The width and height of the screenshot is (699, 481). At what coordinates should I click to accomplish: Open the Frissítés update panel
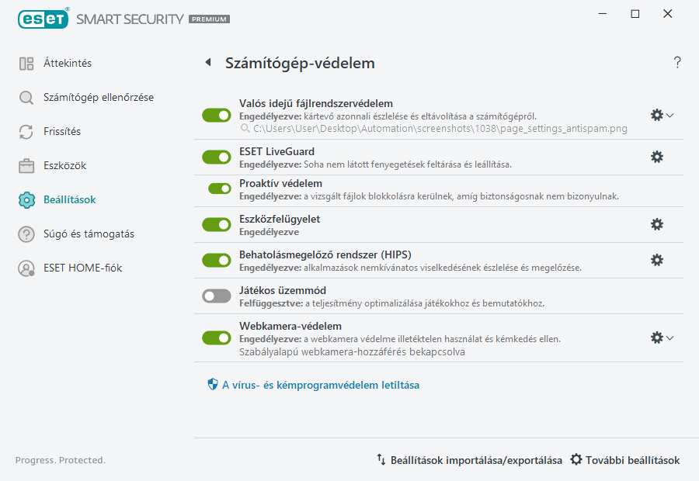(x=63, y=131)
